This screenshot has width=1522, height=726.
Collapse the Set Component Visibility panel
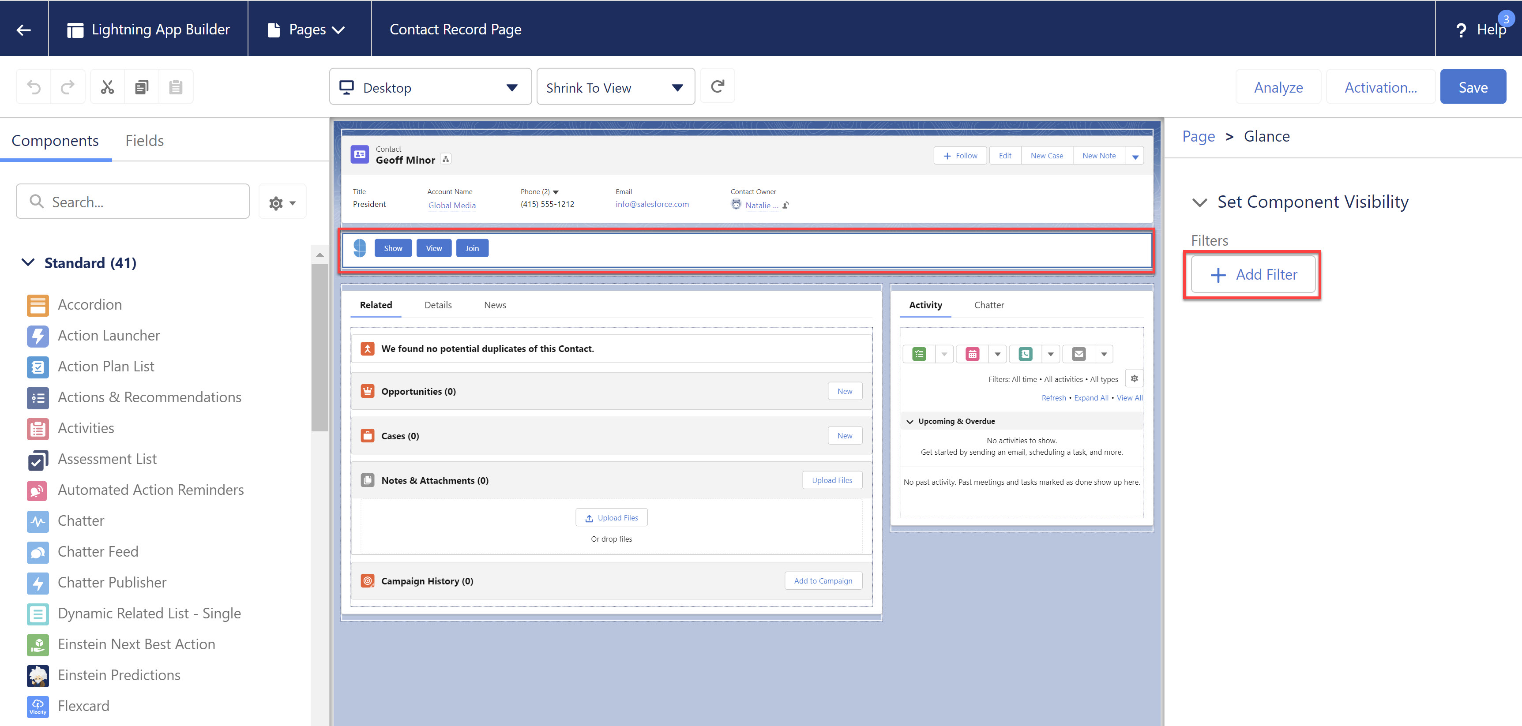point(1201,202)
